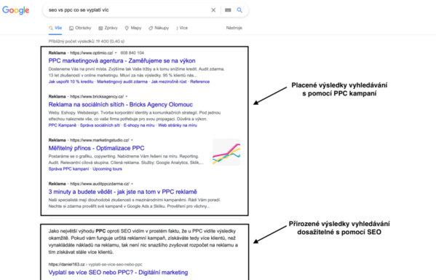Expand dropdown arrow next to optimio.cz URL
The height and width of the screenshot is (280, 436).
click(x=116, y=53)
